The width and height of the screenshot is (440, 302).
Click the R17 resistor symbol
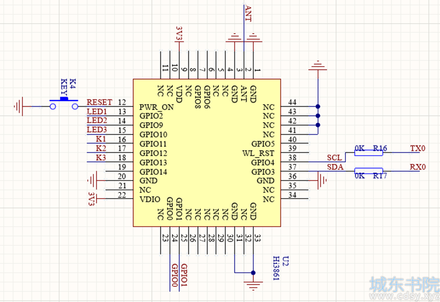coord(368,171)
